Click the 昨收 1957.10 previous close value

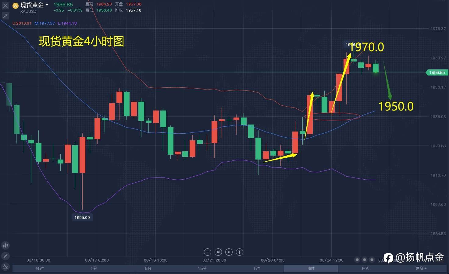coord(128,10)
